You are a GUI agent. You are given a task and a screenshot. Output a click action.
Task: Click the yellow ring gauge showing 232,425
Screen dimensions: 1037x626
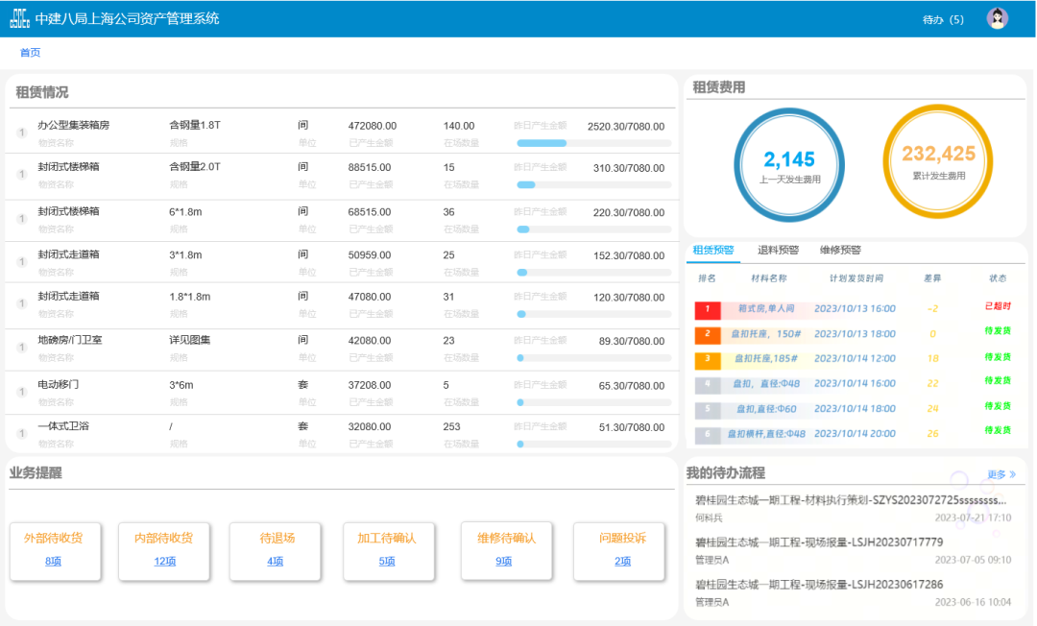click(x=936, y=163)
